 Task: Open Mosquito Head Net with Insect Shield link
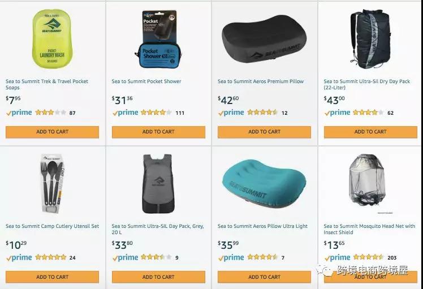(369, 229)
